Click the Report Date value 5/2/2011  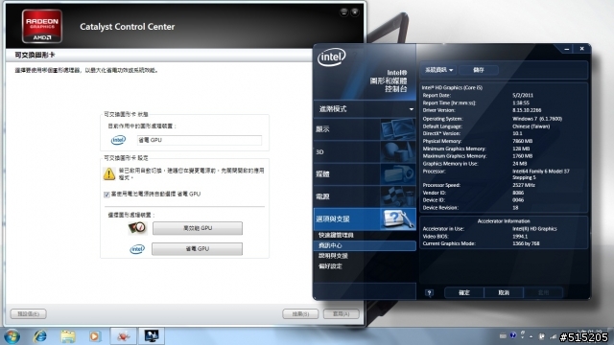(522, 95)
